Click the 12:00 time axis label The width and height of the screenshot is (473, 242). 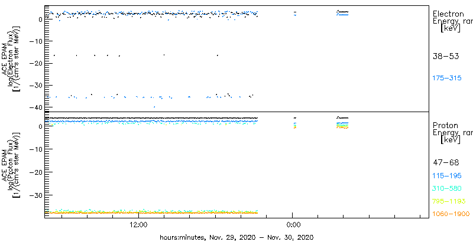(138, 224)
